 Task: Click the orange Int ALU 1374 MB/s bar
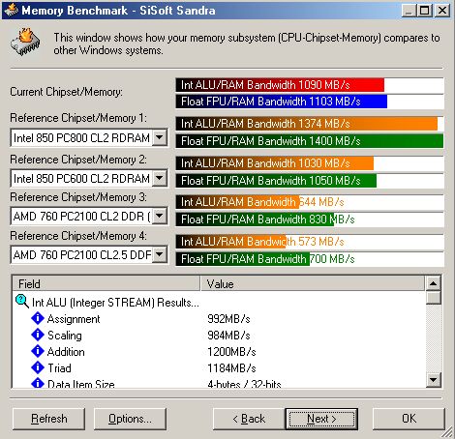pos(307,124)
